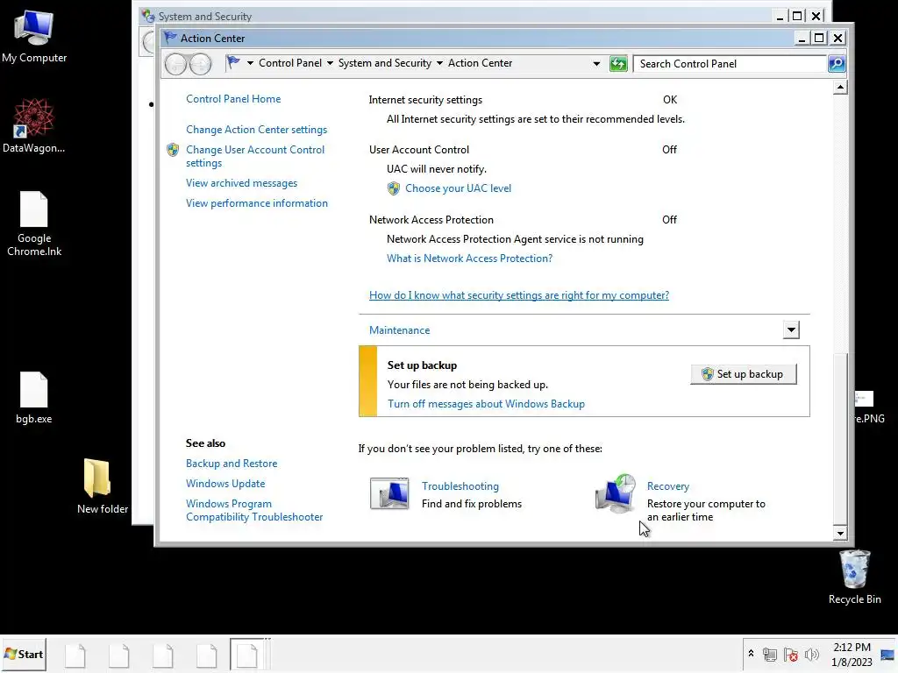Open the Start menu
Screen dimensions: 898x673
(24, 654)
